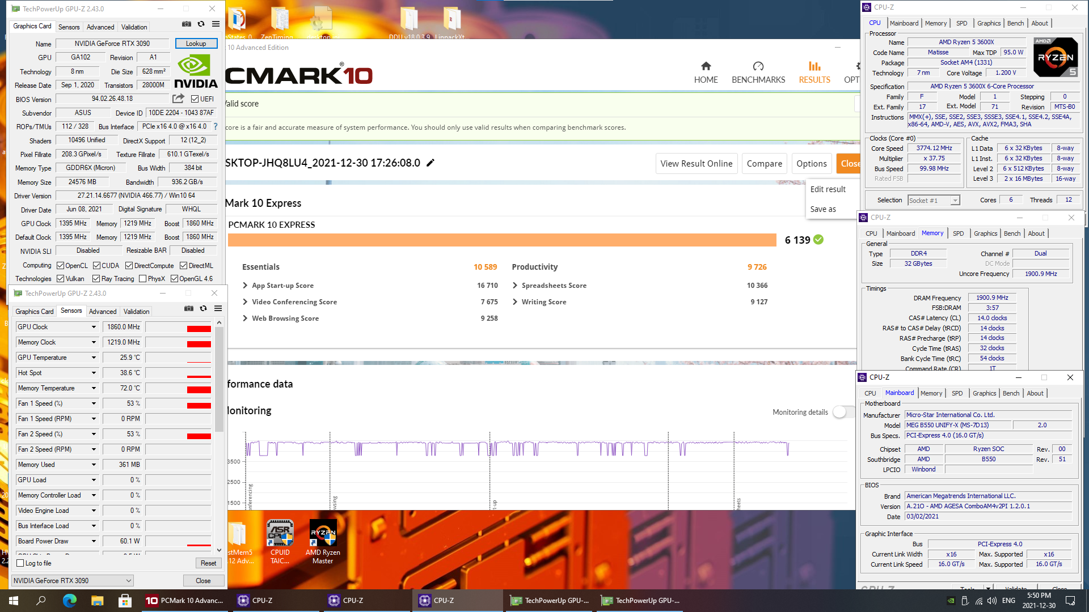Toggle the CUDA checkbox

pyautogui.click(x=96, y=266)
